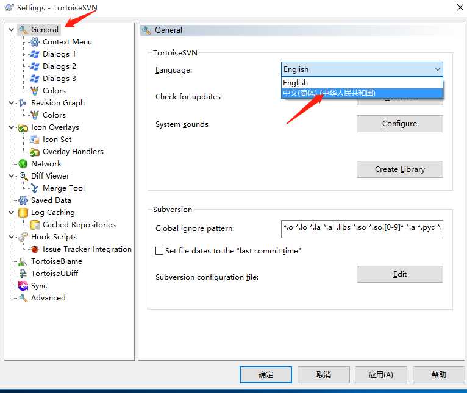Click Edit Subversion configuration file button
This screenshot has width=467, height=393.
[400, 274]
